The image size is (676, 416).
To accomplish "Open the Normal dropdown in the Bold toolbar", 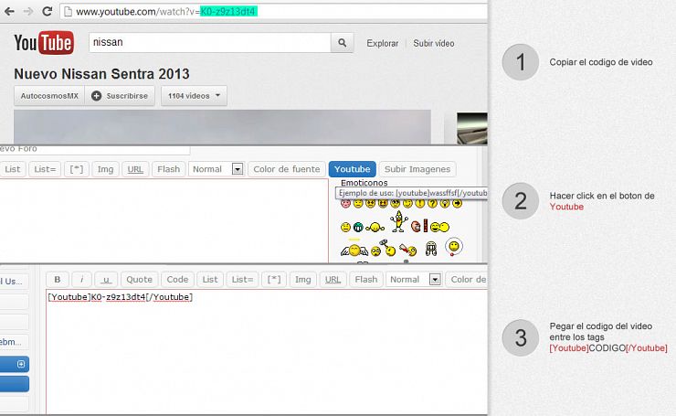I will coord(414,280).
